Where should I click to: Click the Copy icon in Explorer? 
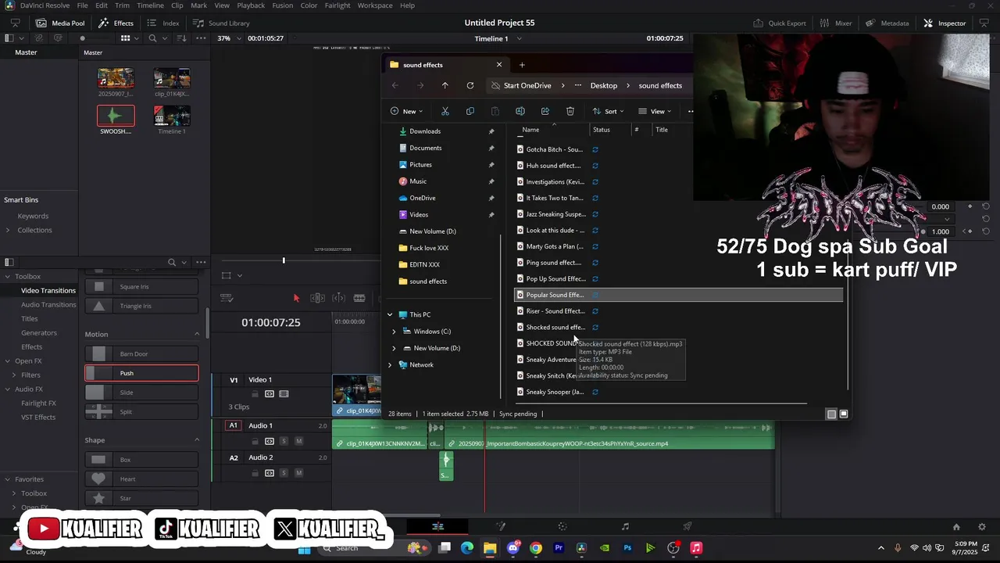pos(470,111)
